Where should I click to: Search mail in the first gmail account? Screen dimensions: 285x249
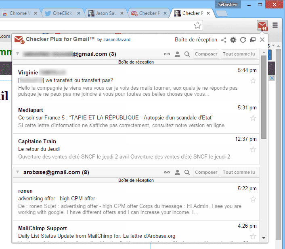(187, 54)
